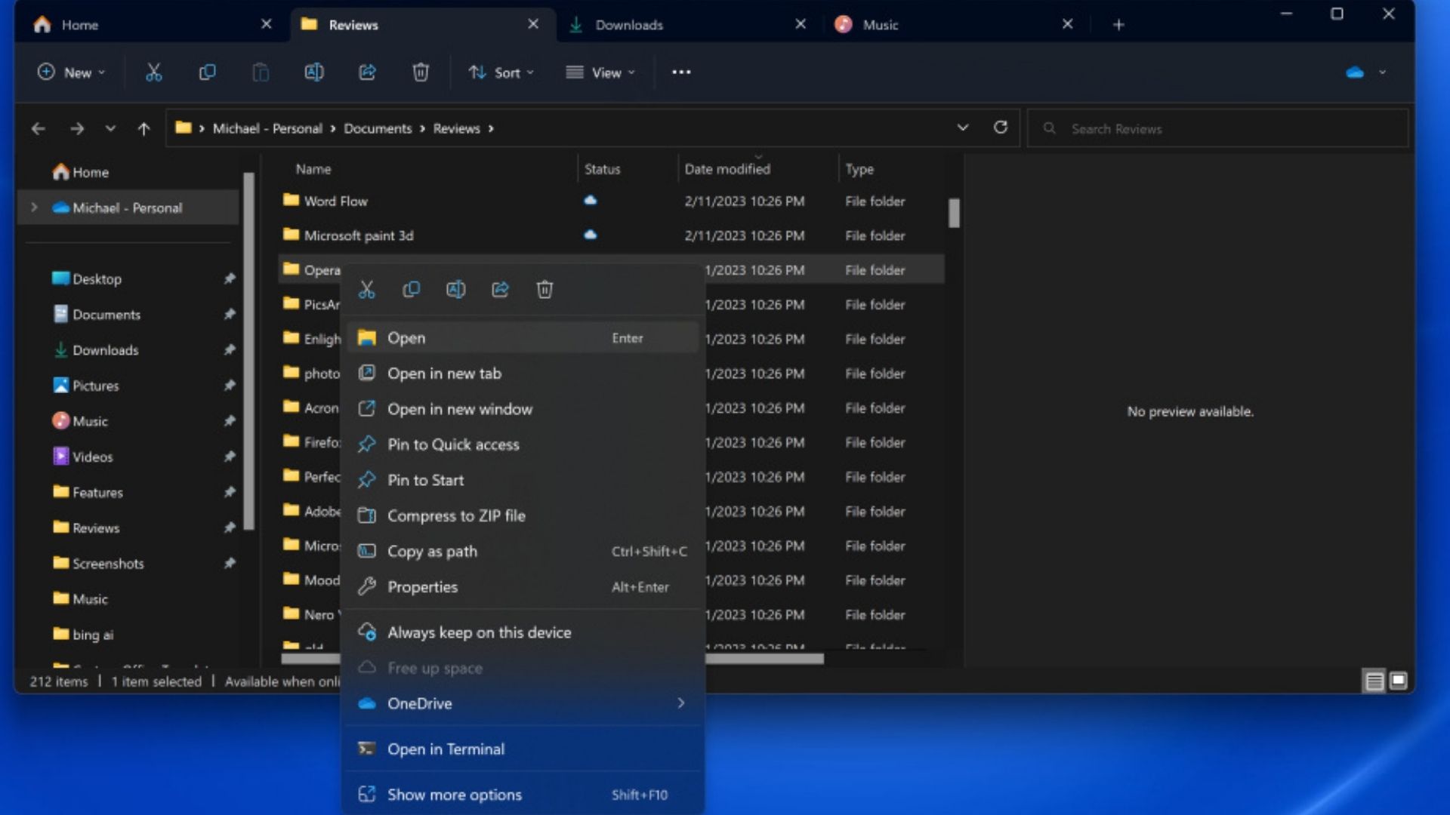Click the Share icon in top toolbar
The height and width of the screenshot is (815, 1450).
tap(367, 72)
